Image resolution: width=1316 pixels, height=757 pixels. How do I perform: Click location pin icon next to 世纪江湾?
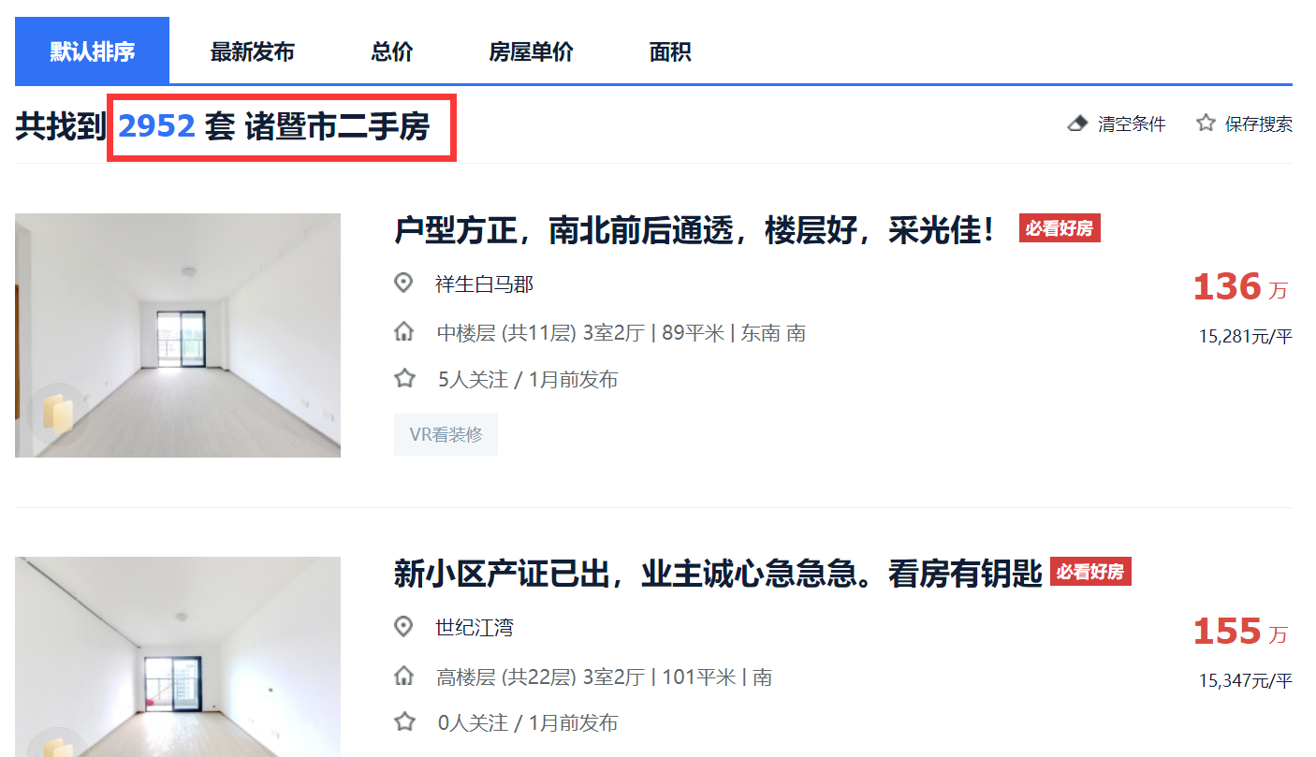click(403, 626)
